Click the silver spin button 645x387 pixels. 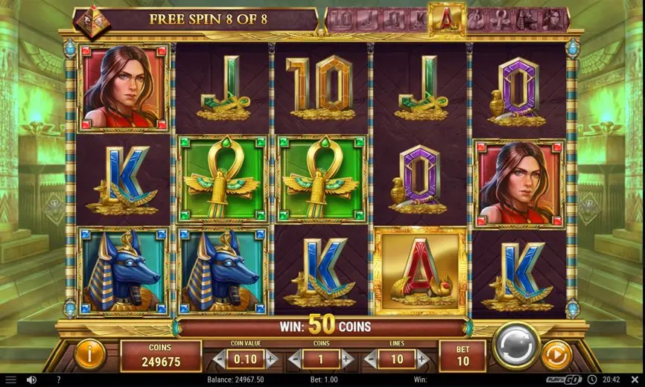click(516, 345)
